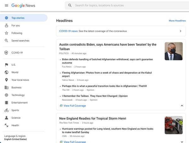Click the Sports bicycle icon
189x143 pixels.
(6, 110)
